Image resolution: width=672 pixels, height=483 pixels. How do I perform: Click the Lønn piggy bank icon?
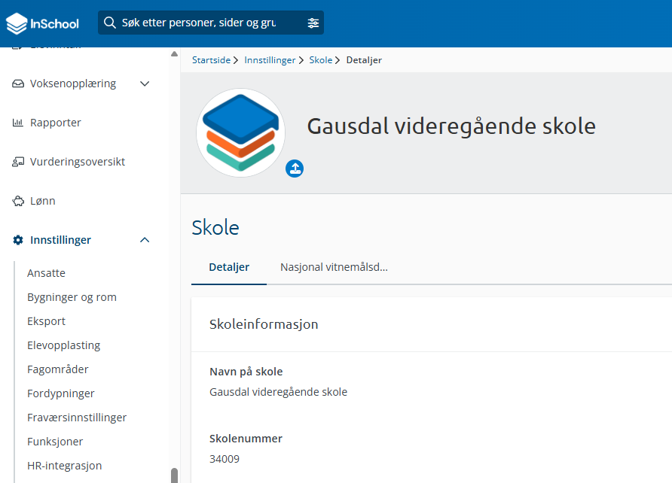click(x=18, y=201)
